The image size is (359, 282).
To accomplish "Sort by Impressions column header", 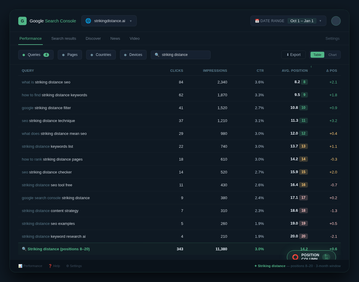I will (x=215, y=71).
